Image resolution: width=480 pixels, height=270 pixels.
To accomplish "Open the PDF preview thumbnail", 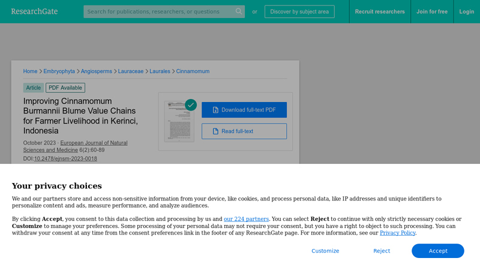I will click(179, 122).
